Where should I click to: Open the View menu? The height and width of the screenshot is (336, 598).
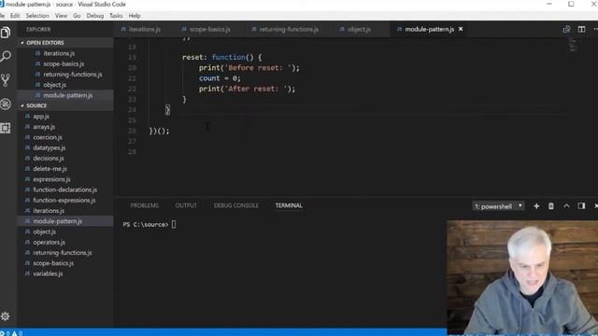coord(61,16)
